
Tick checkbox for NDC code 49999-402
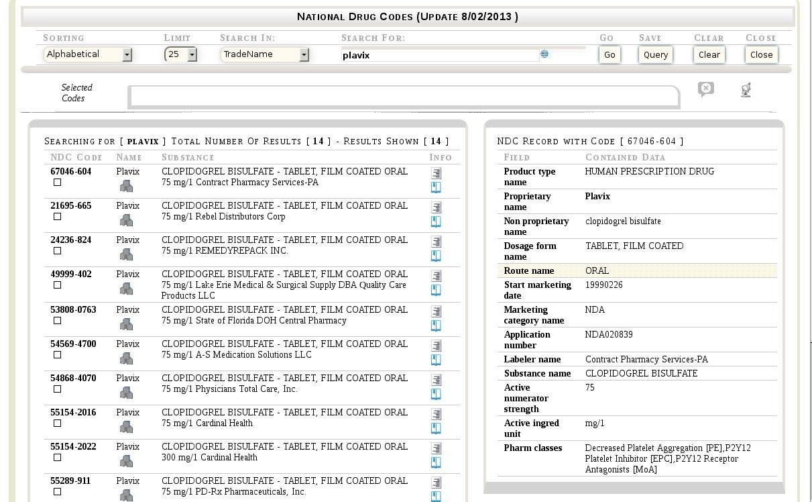click(57, 285)
